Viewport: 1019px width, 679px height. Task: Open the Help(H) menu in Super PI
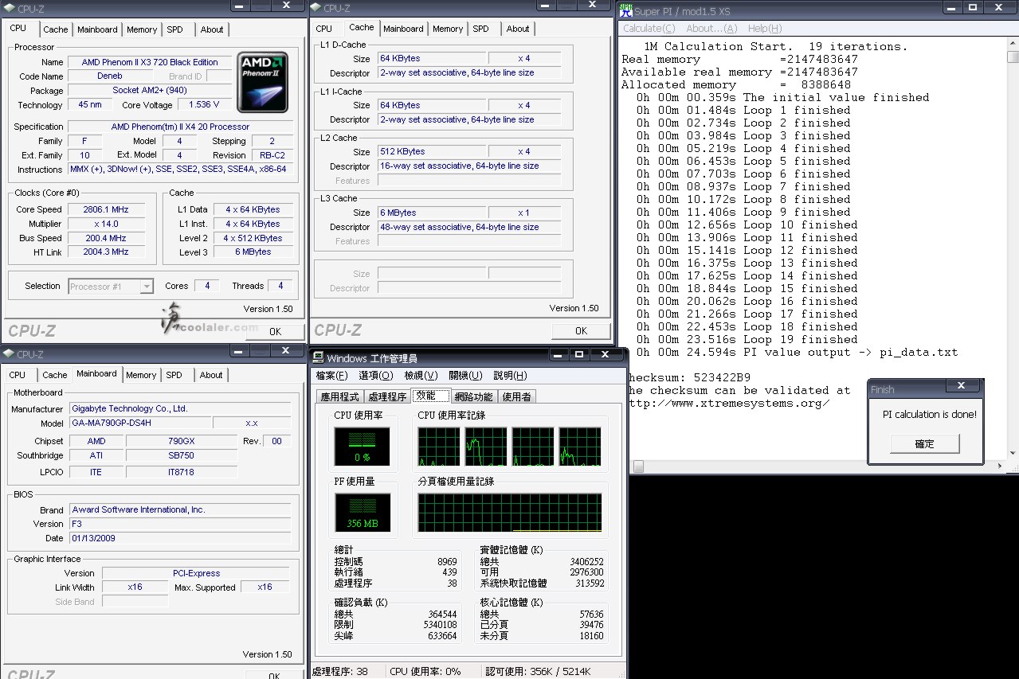pyautogui.click(x=765, y=29)
